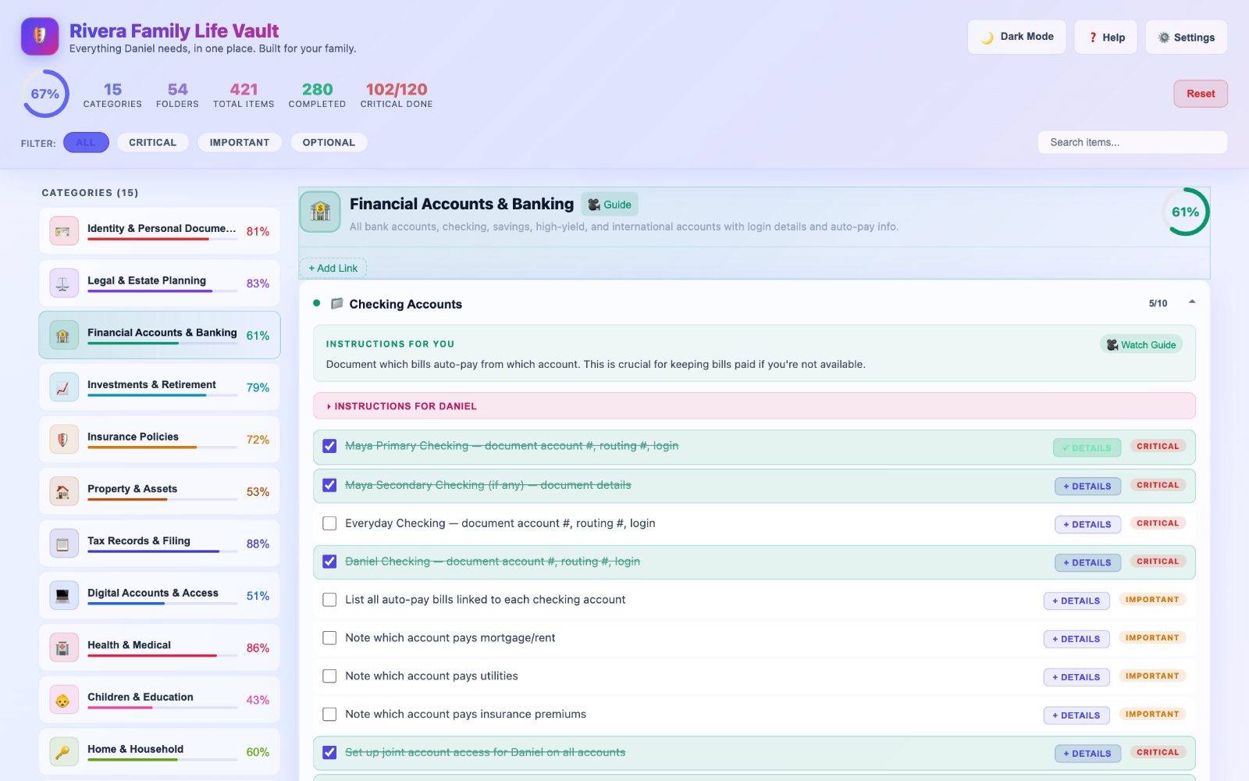Open Identity & Personal Documents category icon

(63, 231)
